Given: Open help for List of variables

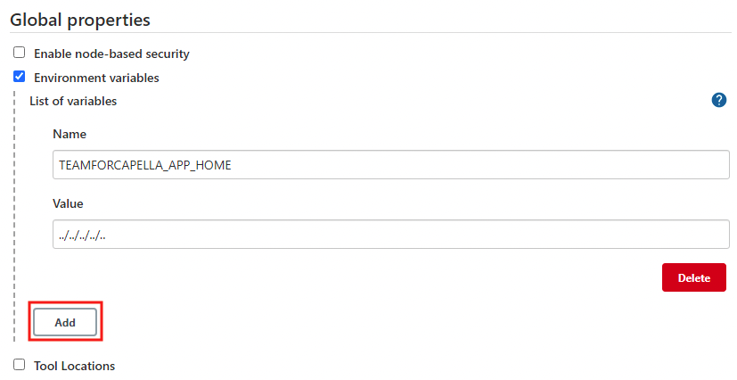Looking at the screenshot, I should tap(719, 100).
